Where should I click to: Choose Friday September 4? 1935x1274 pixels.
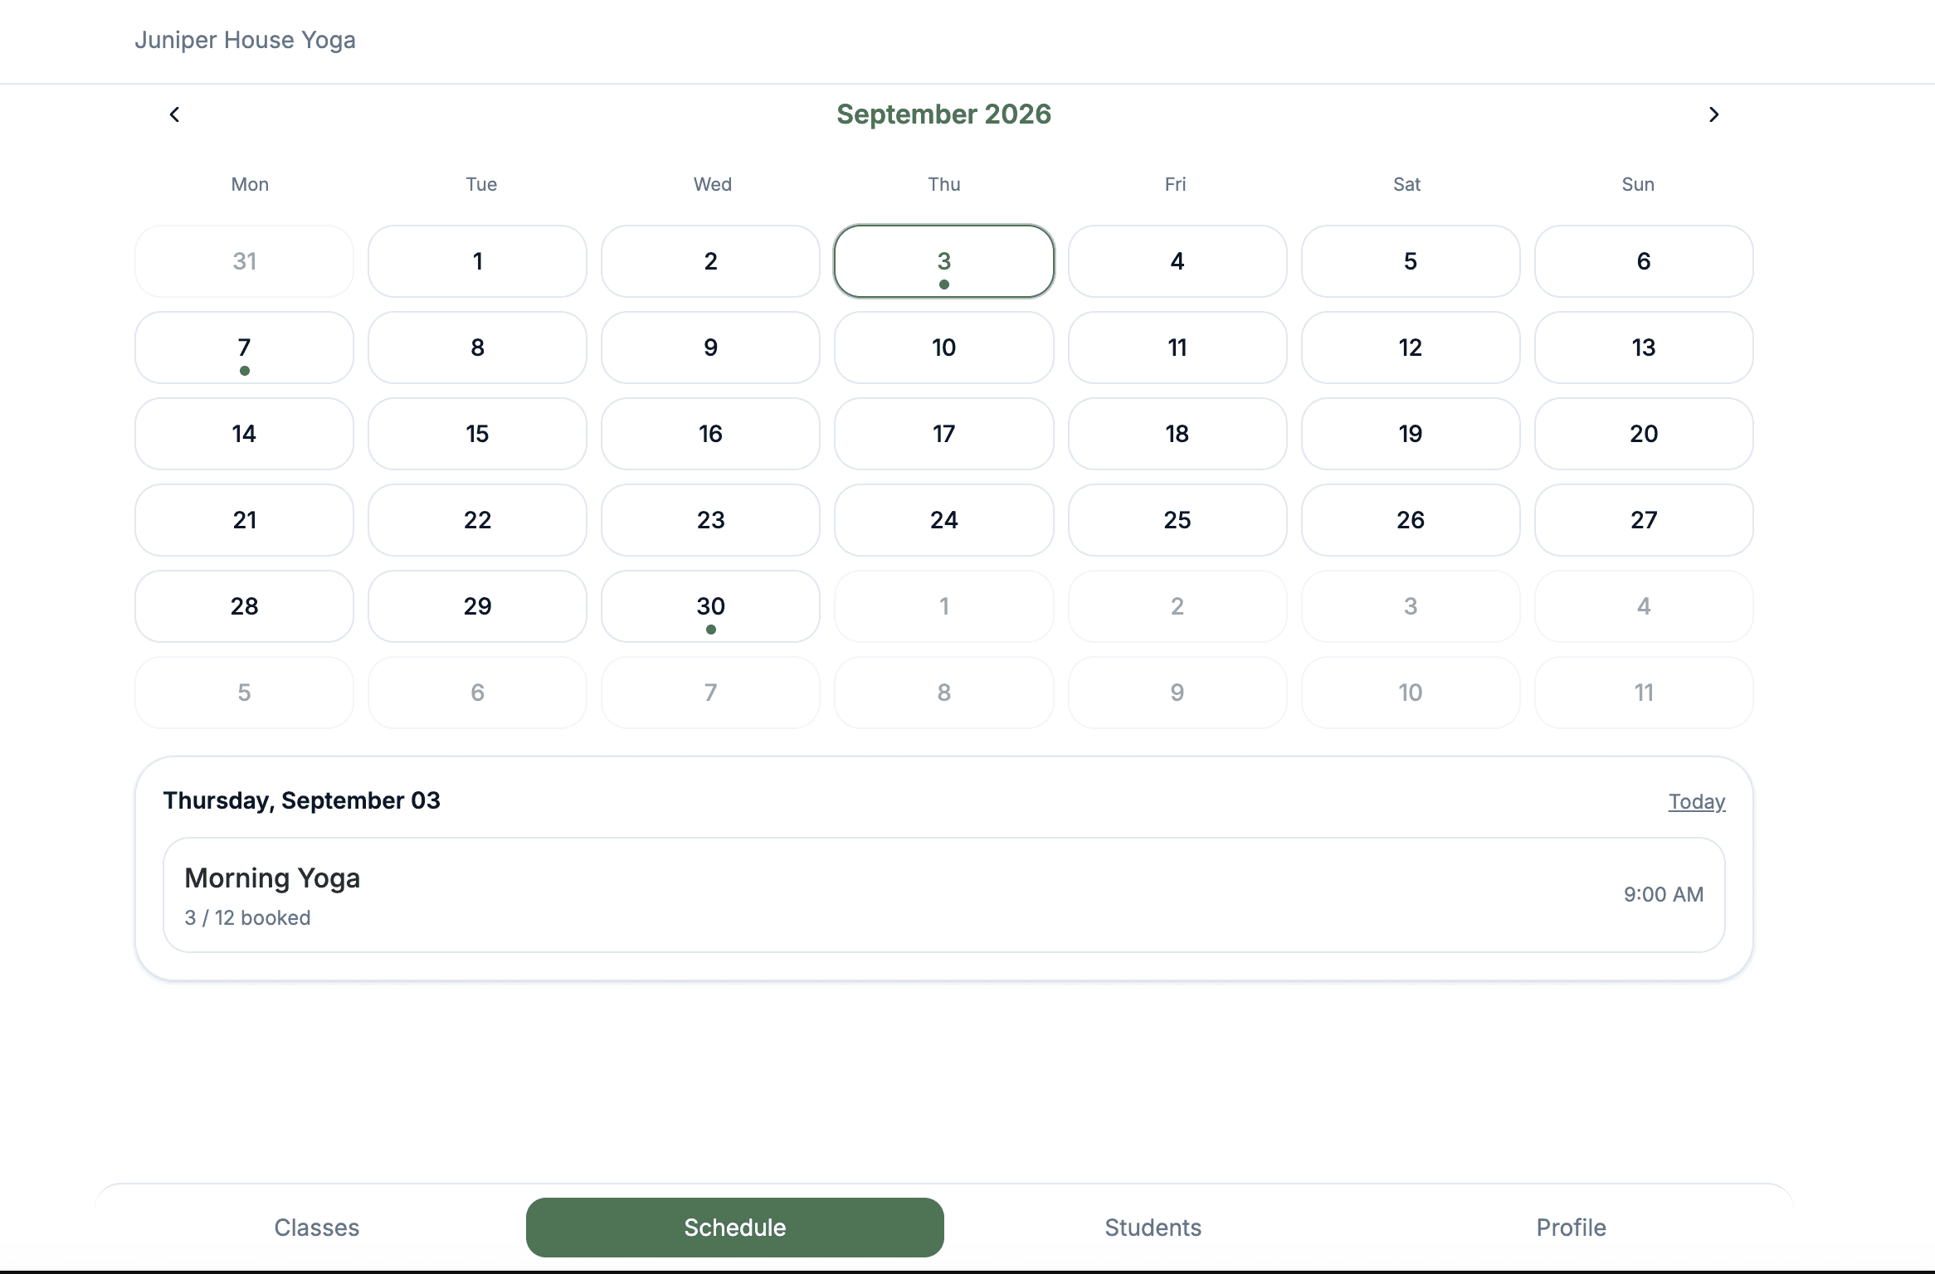(1177, 261)
